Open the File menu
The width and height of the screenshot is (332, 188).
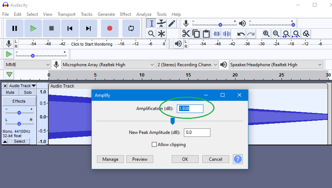6,14
